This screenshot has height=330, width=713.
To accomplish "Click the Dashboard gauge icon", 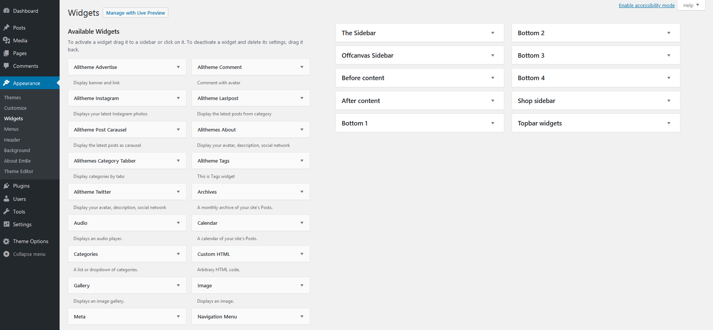I will click(6, 11).
